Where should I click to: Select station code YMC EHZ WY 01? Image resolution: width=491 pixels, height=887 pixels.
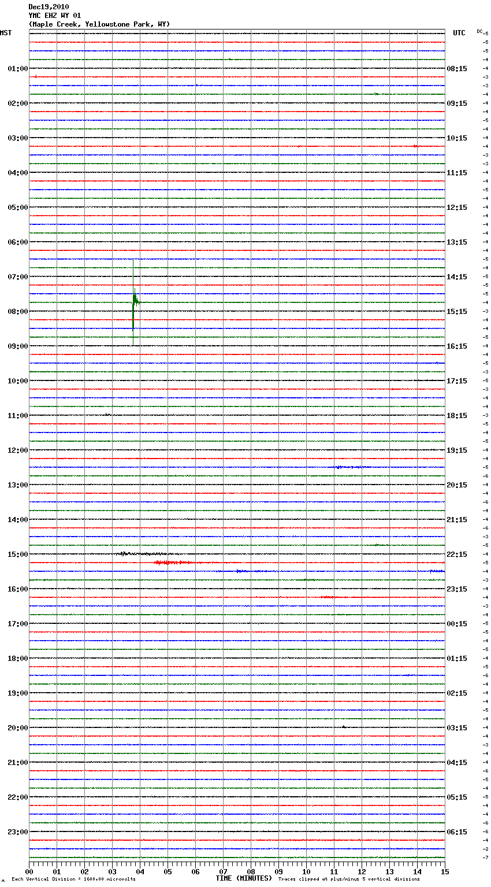[x=55, y=16]
